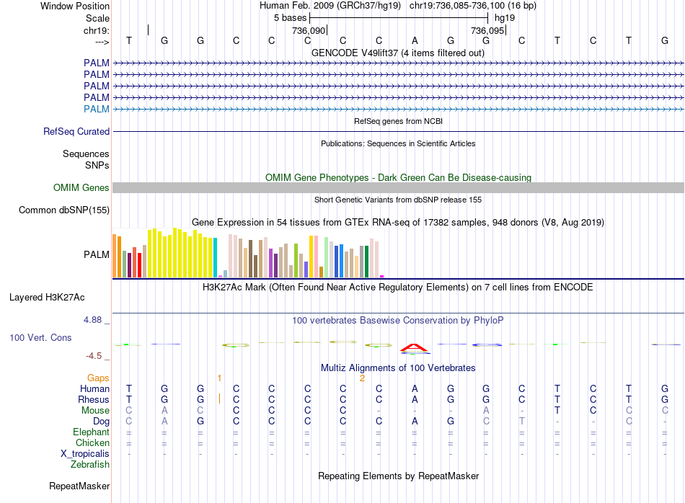
Task: Click the "Common dbSNP(155)" track label
Action: [64, 210]
